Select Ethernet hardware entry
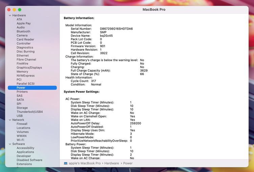This screenshot has height=172, width=254. 23,56
